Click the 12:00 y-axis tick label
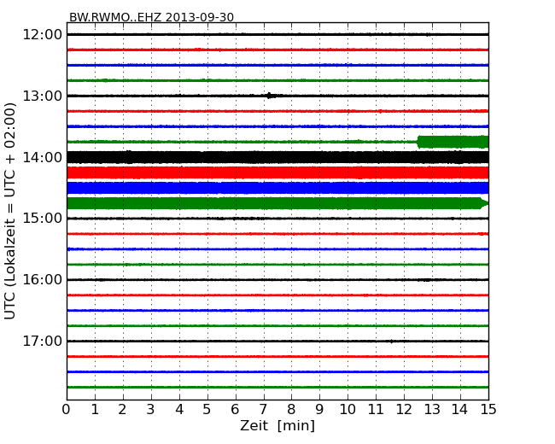The image size is (555, 444). coord(43,35)
